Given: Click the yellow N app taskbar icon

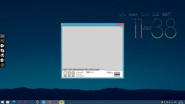Looking at the screenshot, I should click(x=62, y=102).
